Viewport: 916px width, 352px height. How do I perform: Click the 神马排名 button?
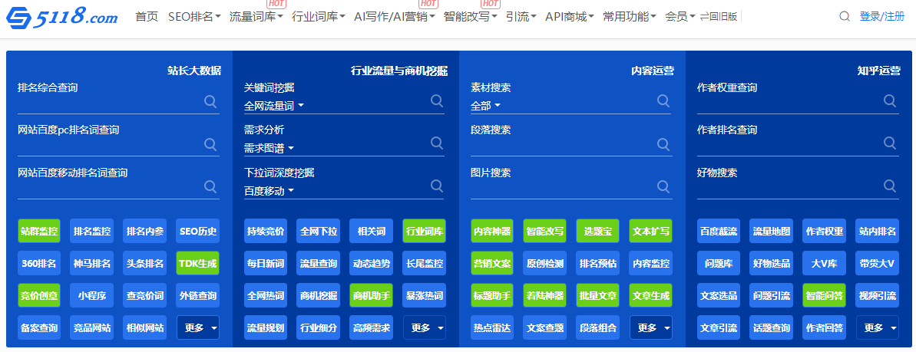pos(91,263)
